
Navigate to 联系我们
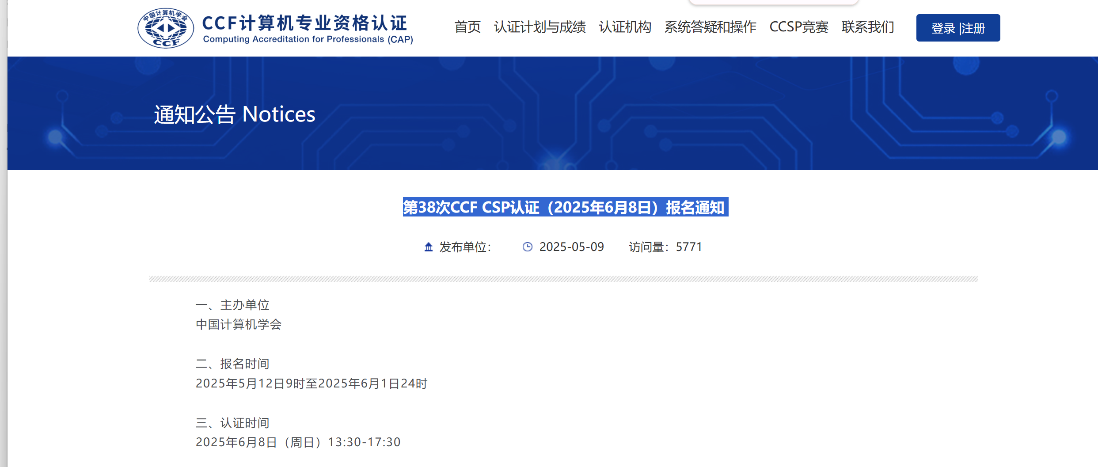[868, 27]
